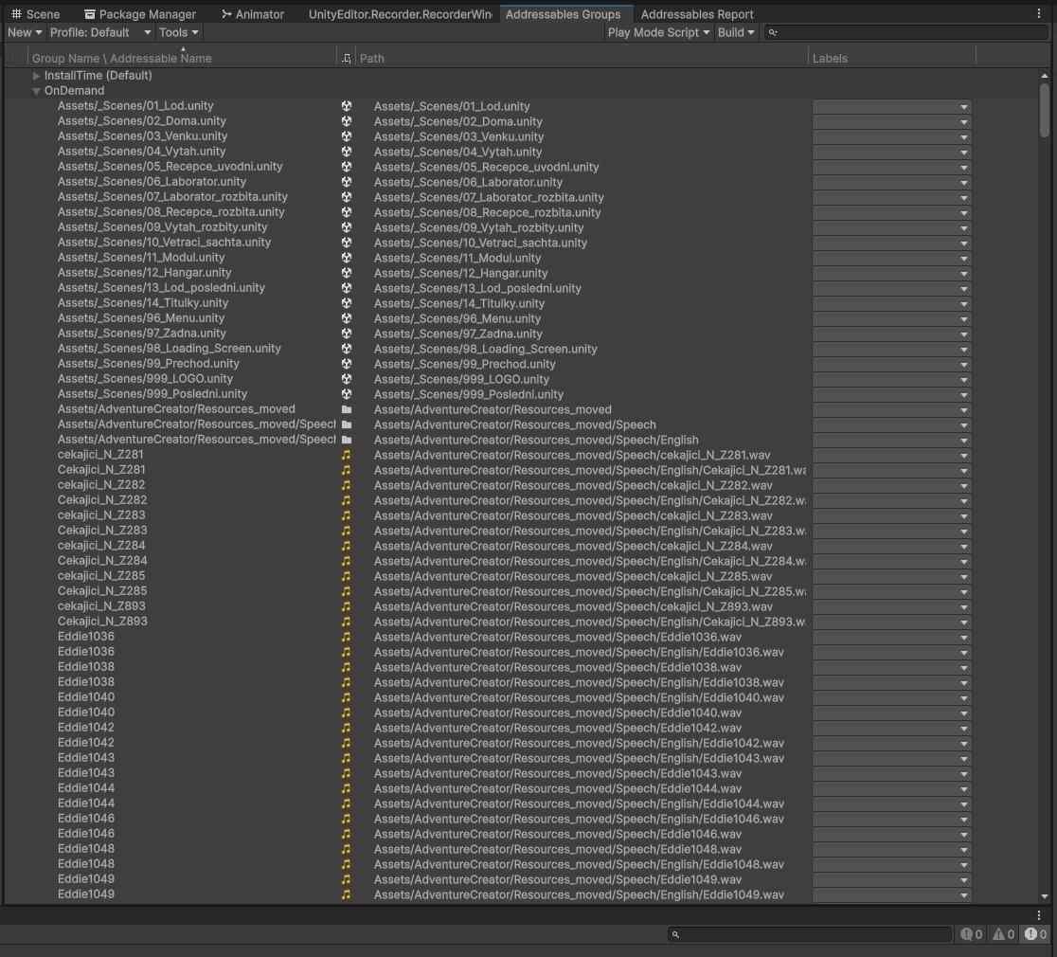Screen dimensions: 1057x957
Task: Toggle console error messages filter
Action: (x=1035, y=934)
